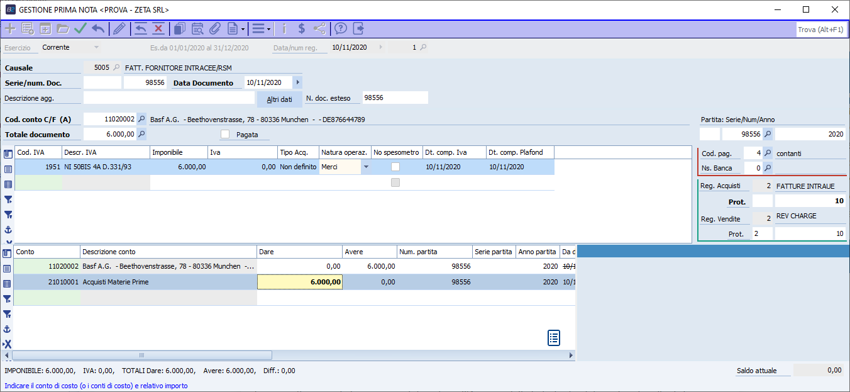Click the pencil edit icon in toolbar

tap(119, 28)
